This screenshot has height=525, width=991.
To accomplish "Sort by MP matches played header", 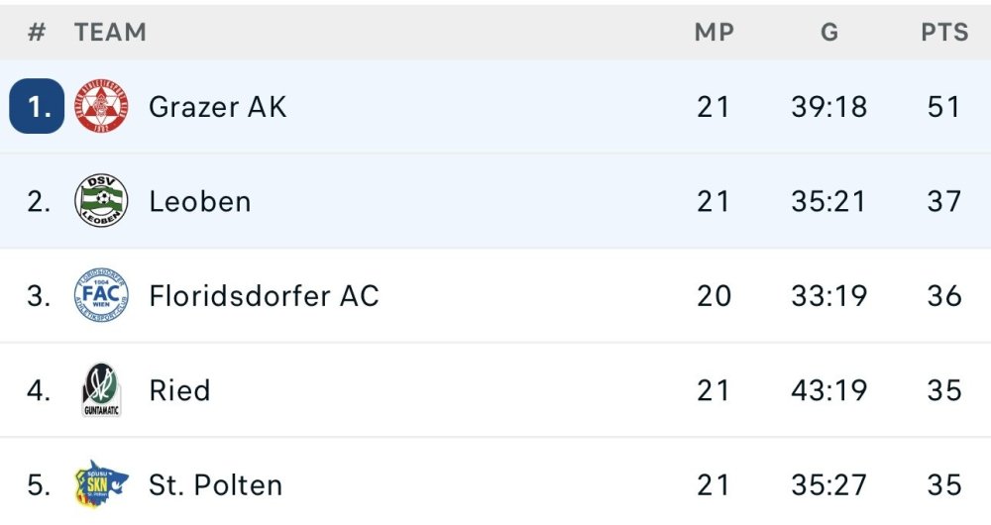I will 714,33.
